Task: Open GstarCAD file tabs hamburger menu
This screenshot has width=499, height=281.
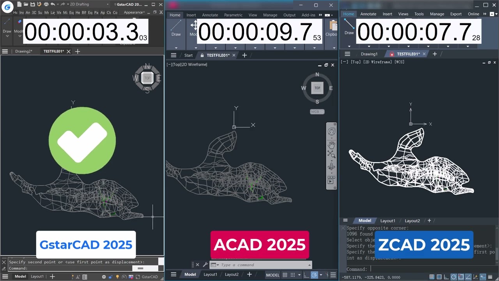Action: click(5, 52)
